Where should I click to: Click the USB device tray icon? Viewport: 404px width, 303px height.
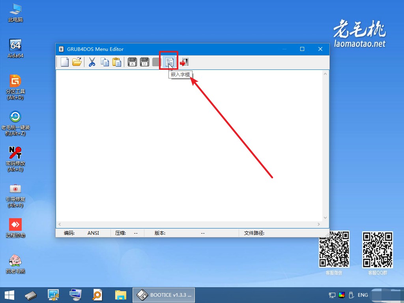click(x=351, y=295)
